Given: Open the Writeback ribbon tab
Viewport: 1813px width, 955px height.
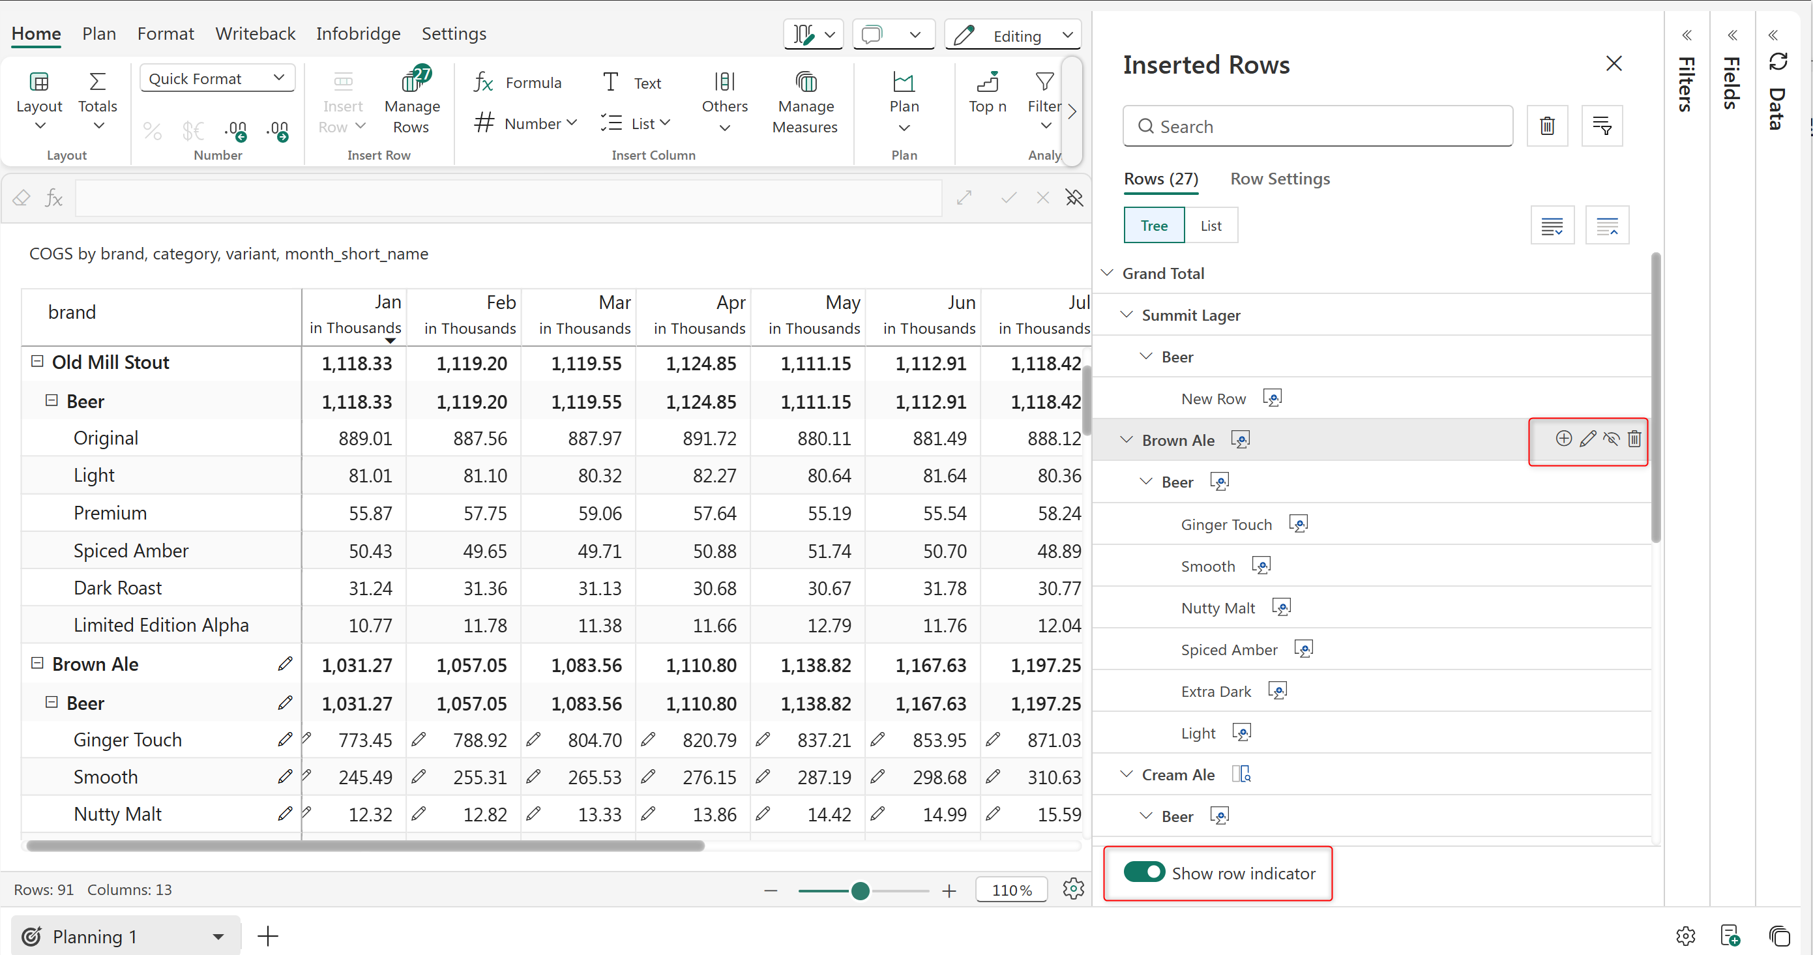Looking at the screenshot, I should click(x=255, y=34).
